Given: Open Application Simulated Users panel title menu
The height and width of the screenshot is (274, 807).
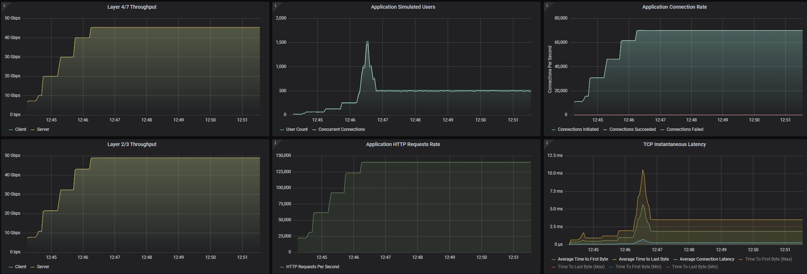Looking at the screenshot, I should (403, 7).
